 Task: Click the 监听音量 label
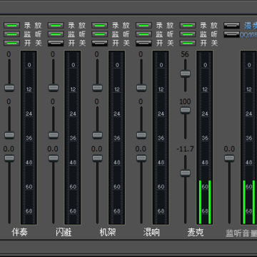pyautogui.click(x=241, y=233)
